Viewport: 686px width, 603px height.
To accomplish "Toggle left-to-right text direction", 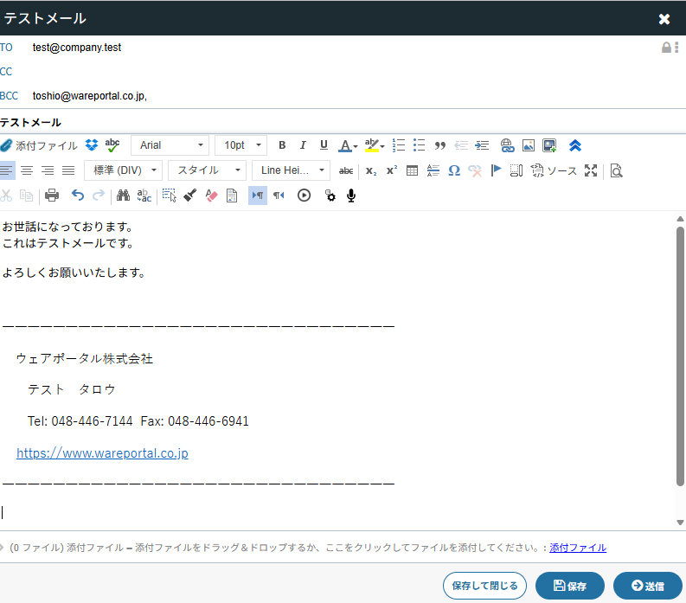I will pyautogui.click(x=258, y=196).
